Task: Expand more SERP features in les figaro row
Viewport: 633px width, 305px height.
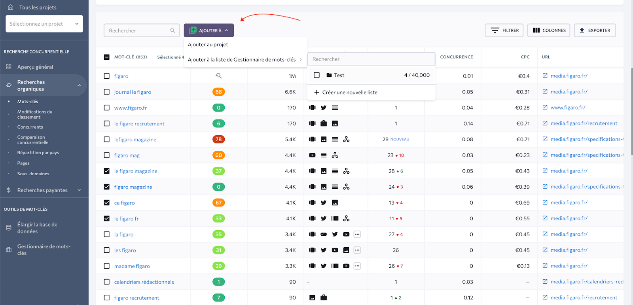Action: point(357,250)
